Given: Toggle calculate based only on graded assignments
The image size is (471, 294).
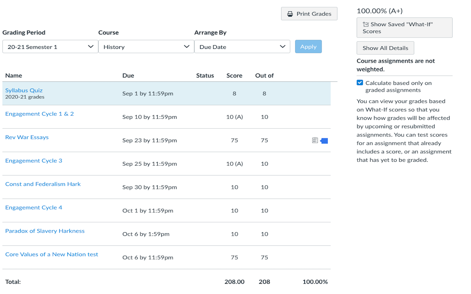Looking at the screenshot, I should pyautogui.click(x=360, y=83).
